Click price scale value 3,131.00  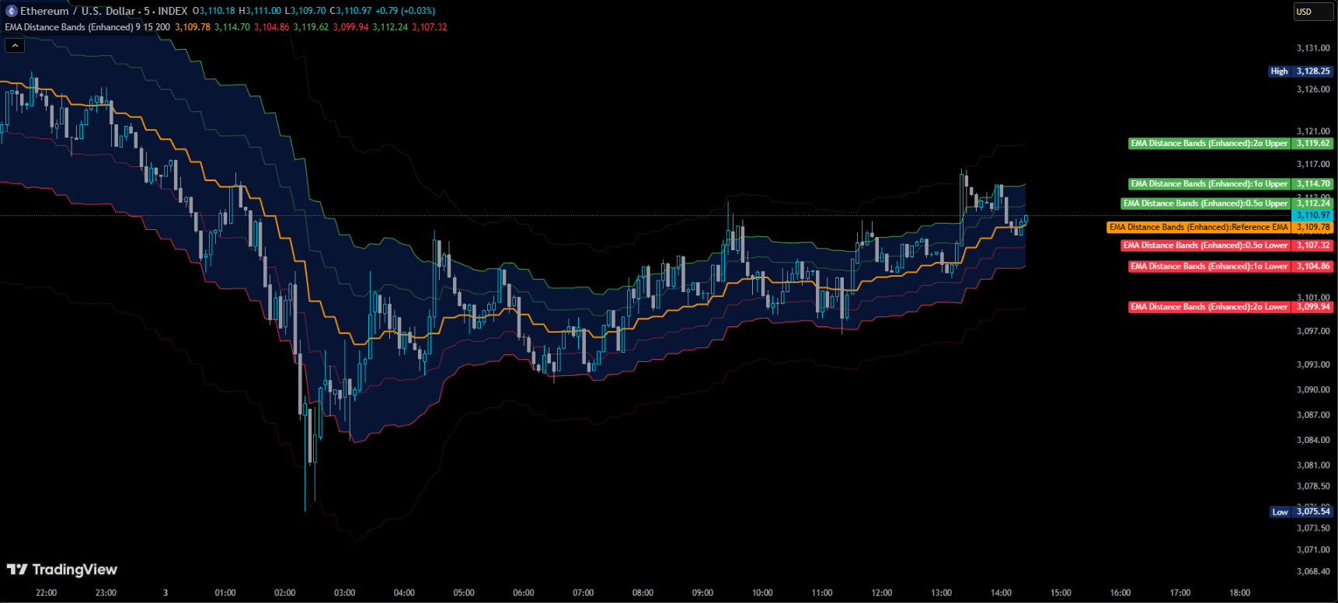point(1313,48)
